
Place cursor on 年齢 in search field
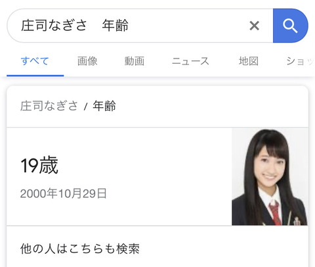coord(115,25)
